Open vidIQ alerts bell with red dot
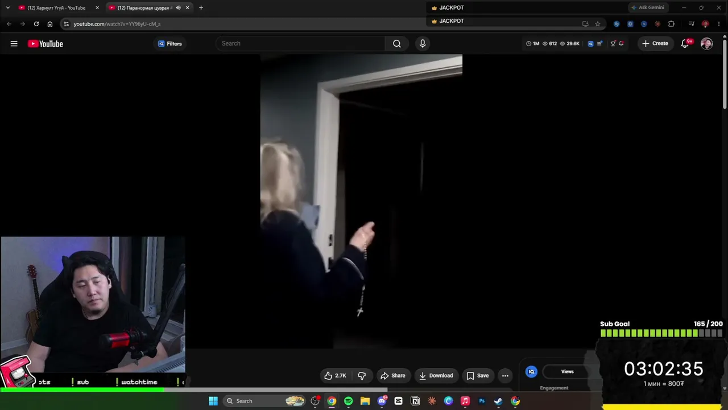 [x=621, y=44]
